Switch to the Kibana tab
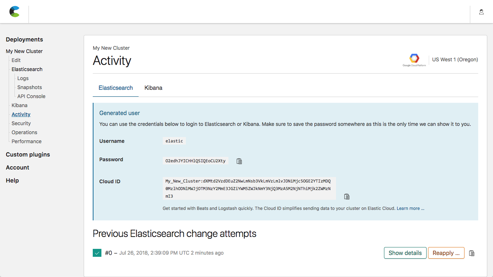Image resolution: width=493 pixels, height=277 pixels. click(x=153, y=88)
